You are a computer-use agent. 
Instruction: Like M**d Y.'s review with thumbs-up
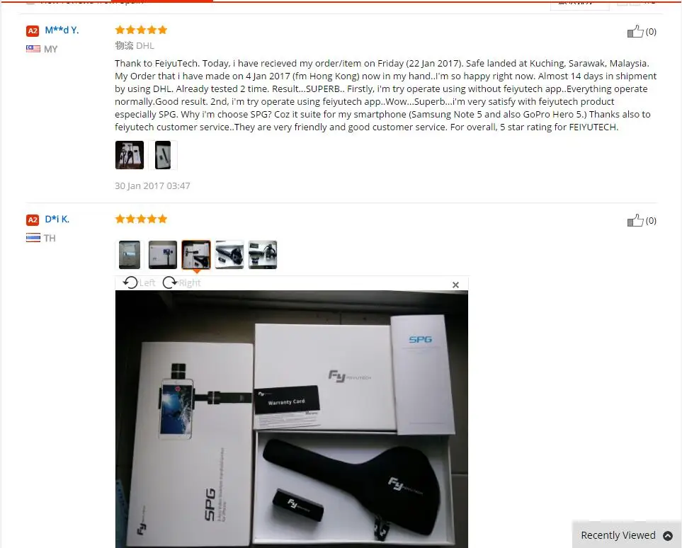(635, 31)
